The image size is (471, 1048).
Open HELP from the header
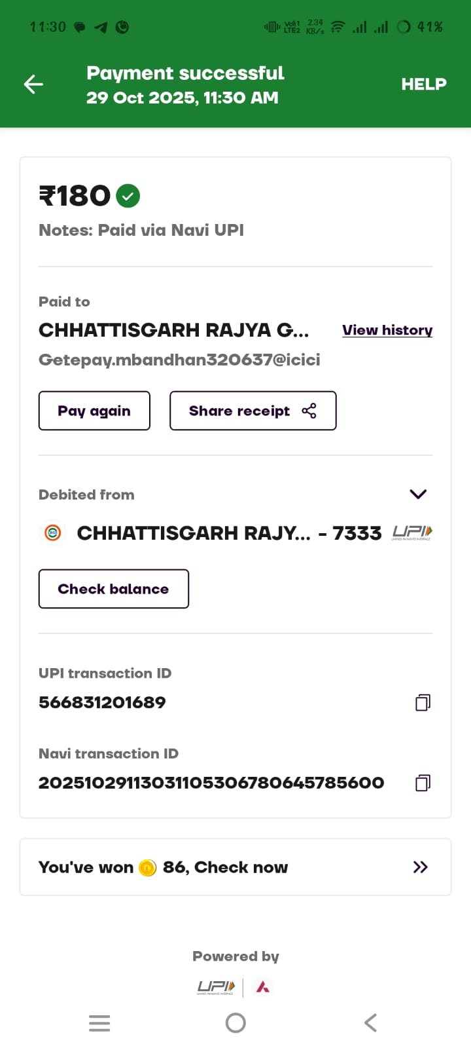tap(423, 84)
